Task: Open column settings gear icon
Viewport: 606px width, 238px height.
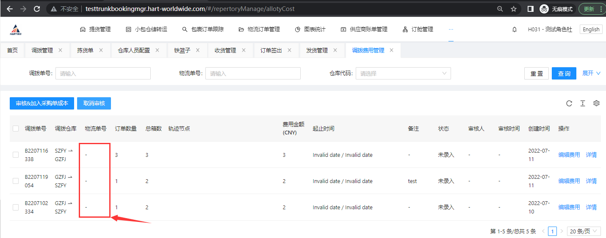Action: tap(596, 104)
